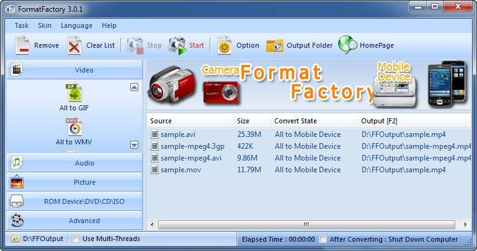This screenshot has width=477, height=251.
Task: Click the Audio music note icon
Action: click(x=16, y=162)
